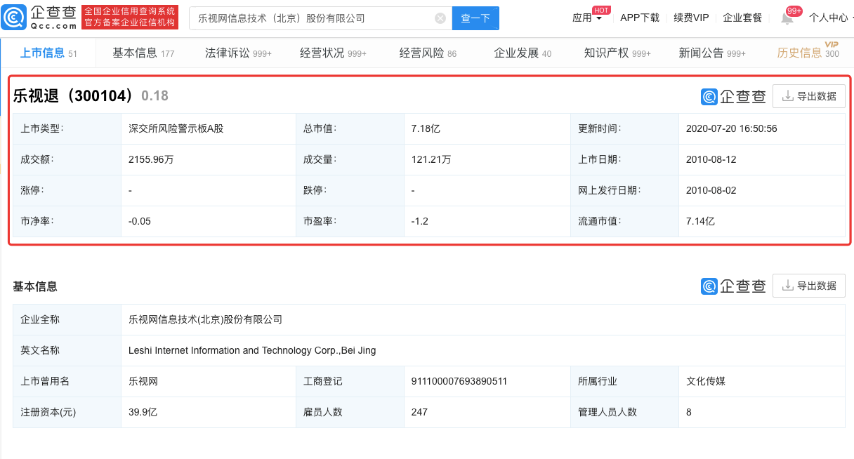Click the Qcc.com logo in header

39,18
